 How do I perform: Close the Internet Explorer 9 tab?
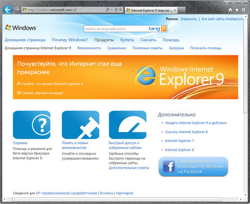point(175,10)
